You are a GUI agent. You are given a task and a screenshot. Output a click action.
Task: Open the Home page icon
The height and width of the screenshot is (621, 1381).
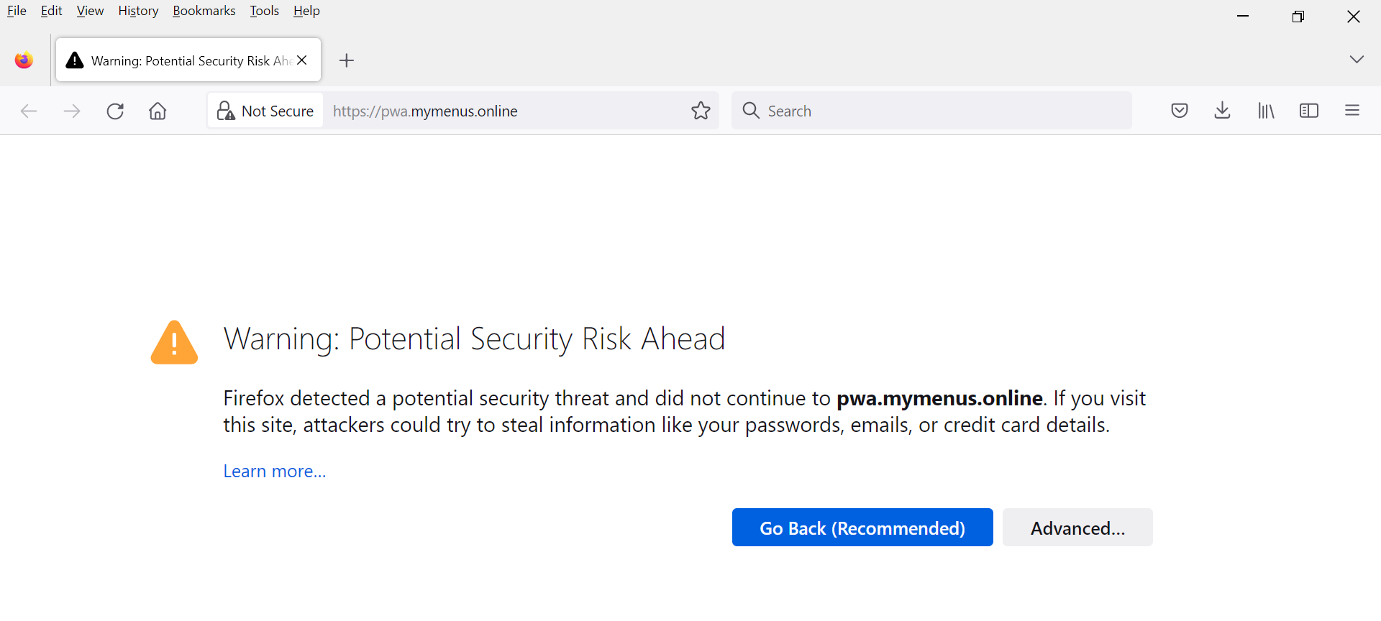pos(158,111)
